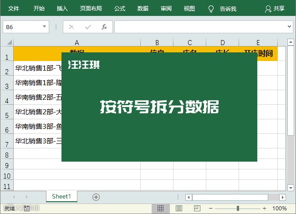Select row 8 header
The width and height of the screenshot is (296, 214).
[7, 153]
